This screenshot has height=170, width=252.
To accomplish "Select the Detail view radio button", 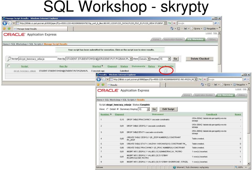I will tap(107, 109).
